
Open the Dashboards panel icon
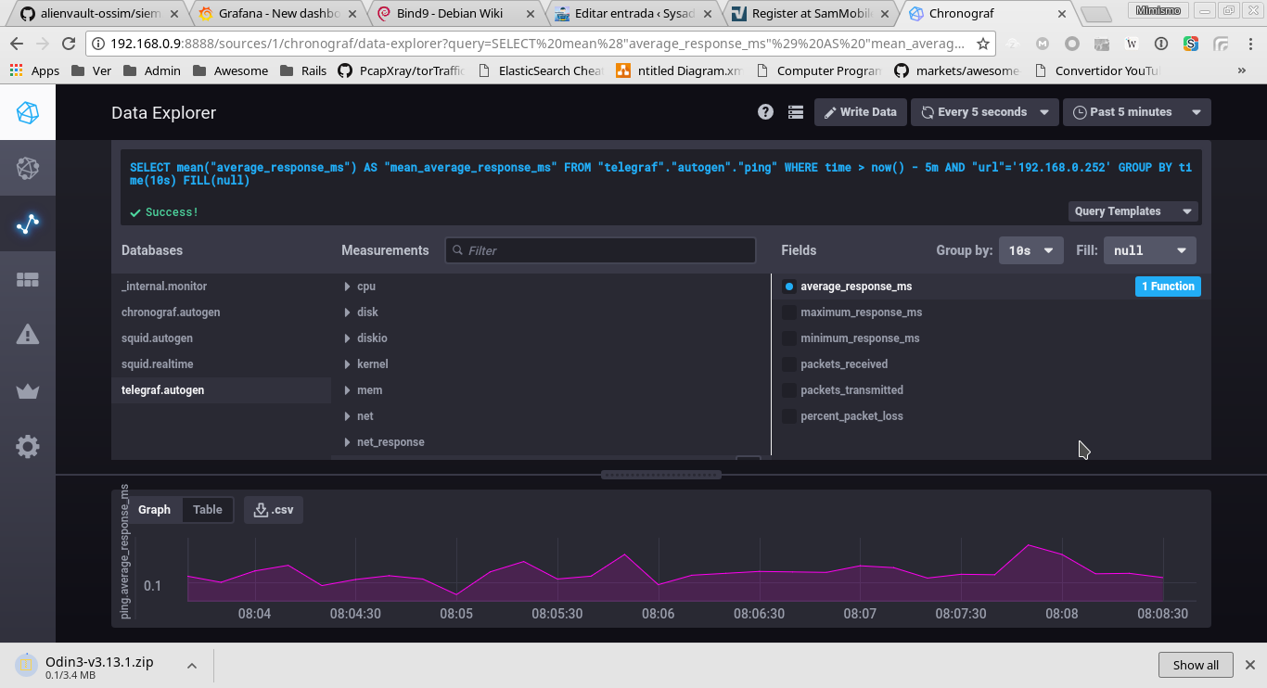(27, 278)
